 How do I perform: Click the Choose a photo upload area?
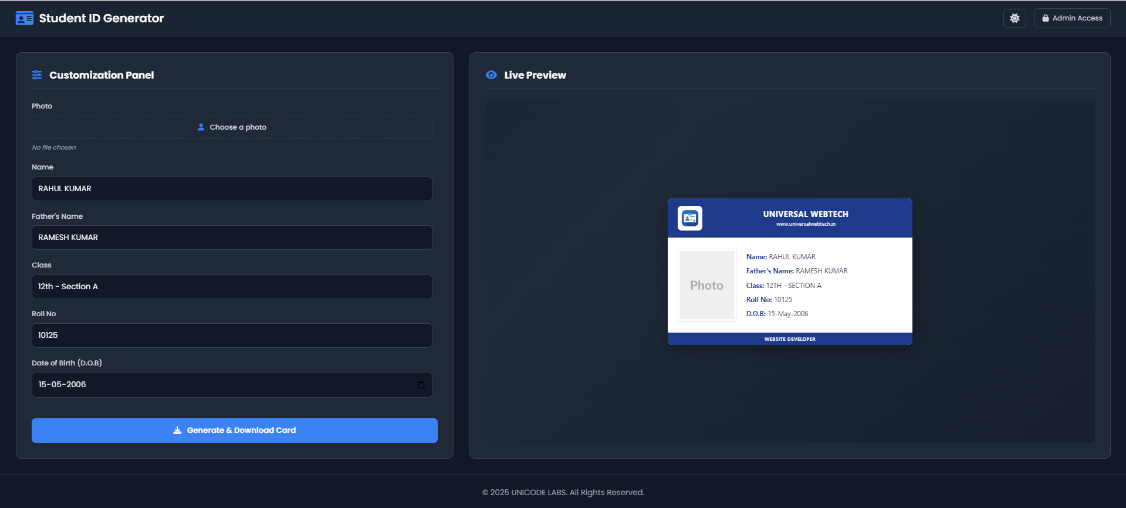click(x=232, y=127)
